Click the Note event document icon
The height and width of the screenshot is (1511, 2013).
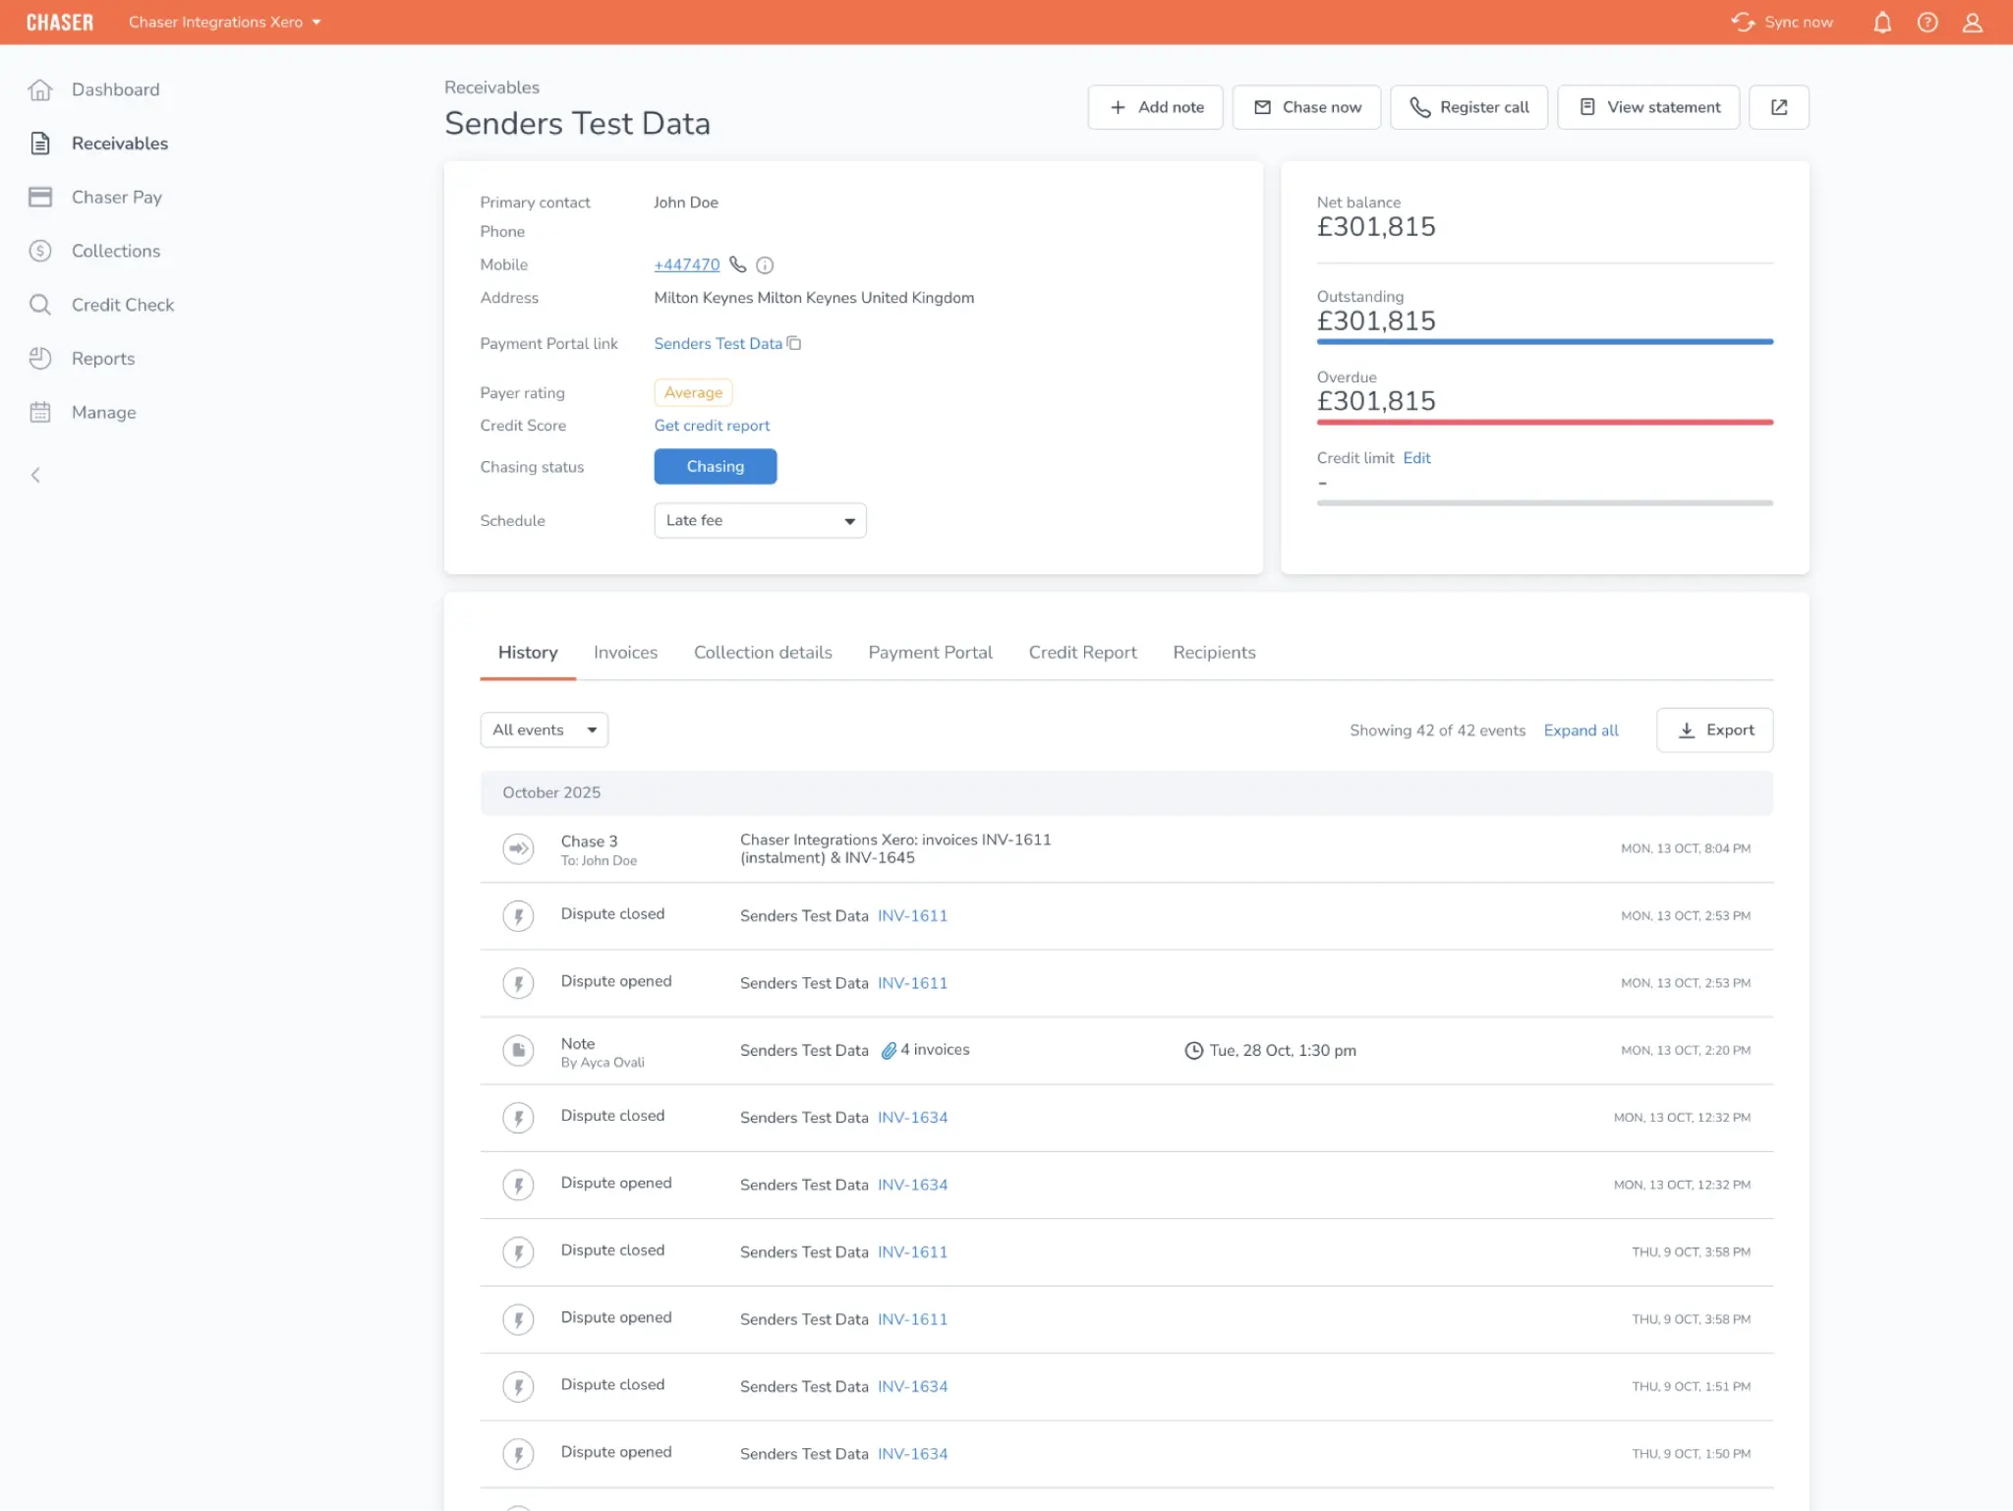pyautogui.click(x=518, y=1051)
